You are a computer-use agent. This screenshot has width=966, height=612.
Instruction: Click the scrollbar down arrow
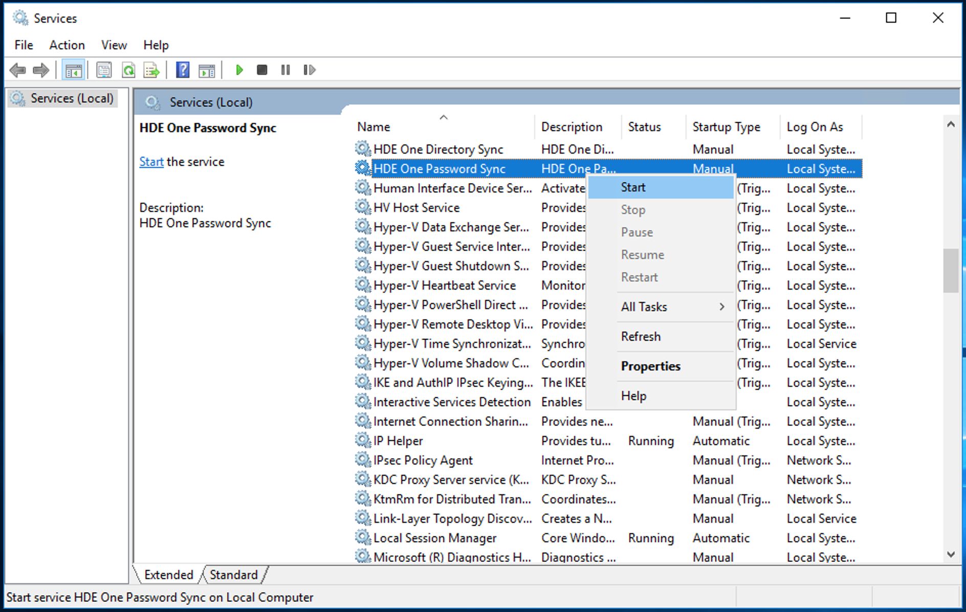click(951, 554)
